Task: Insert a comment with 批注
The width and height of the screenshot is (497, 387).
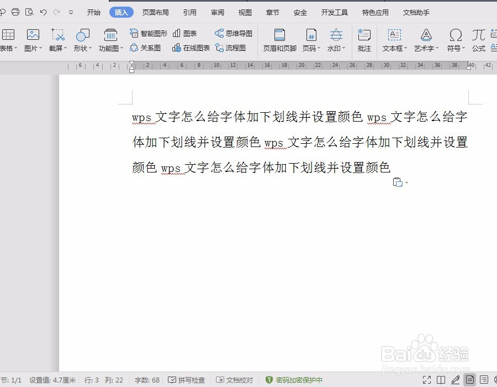Action: coord(364,40)
